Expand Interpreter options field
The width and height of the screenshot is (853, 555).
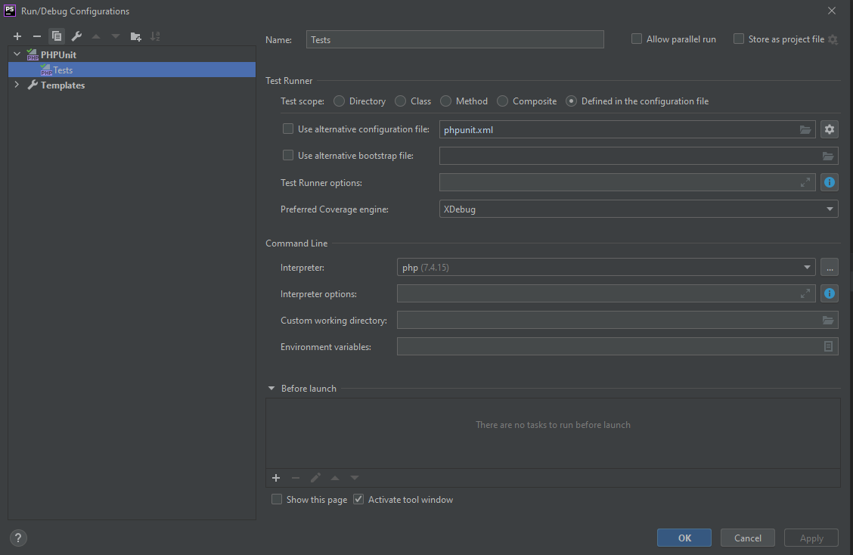pos(805,294)
